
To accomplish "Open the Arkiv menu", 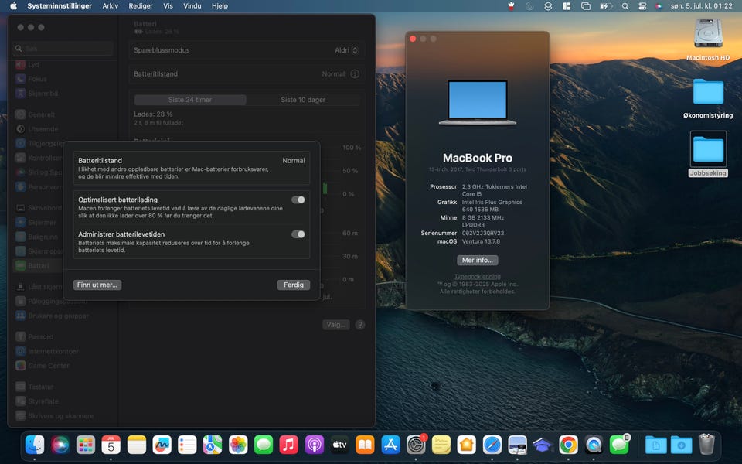I will point(111,6).
